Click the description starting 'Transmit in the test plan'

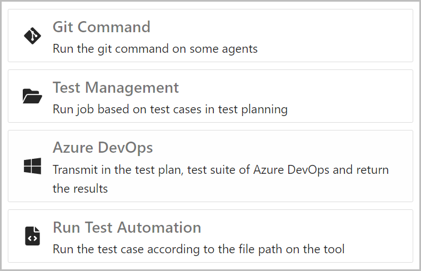220,179
